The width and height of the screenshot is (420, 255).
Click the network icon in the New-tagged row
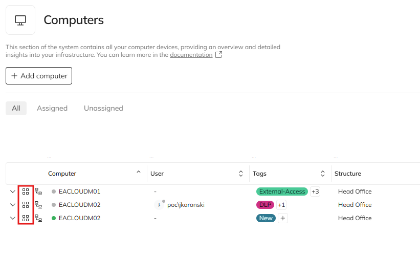[38, 218]
